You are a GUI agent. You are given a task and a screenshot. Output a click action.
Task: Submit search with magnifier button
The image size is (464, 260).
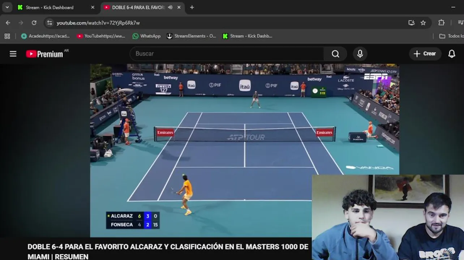click(x=335, y=54)
